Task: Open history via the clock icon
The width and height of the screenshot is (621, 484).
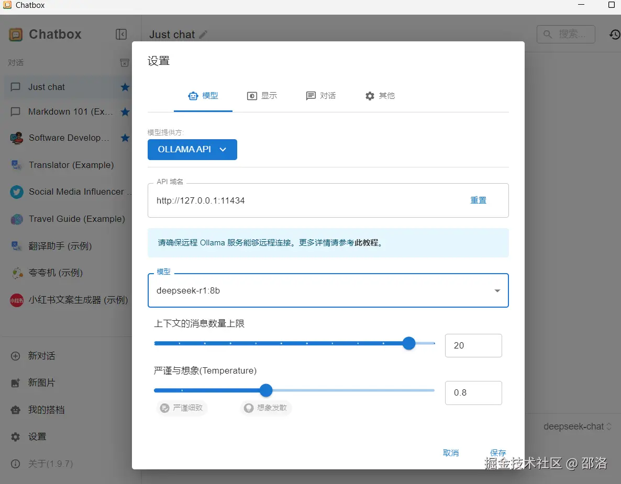Action: point(614,35)
